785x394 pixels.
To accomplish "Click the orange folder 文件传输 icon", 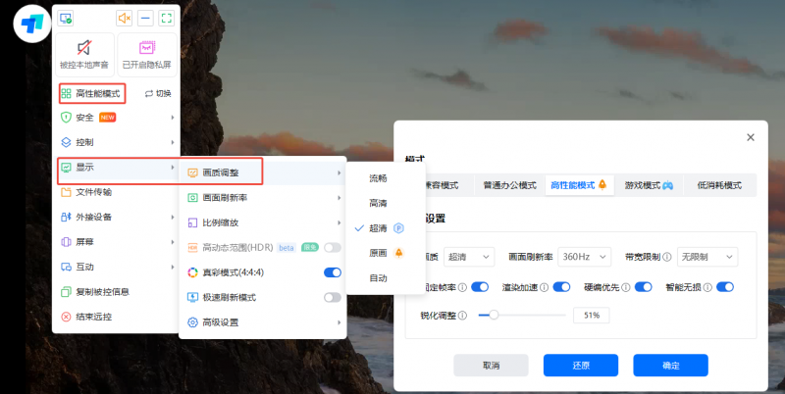I will coord(66,192).
